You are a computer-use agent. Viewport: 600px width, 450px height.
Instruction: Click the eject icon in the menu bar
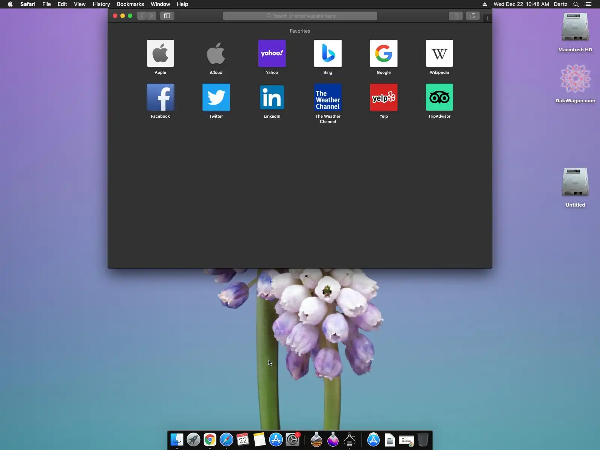484,4
